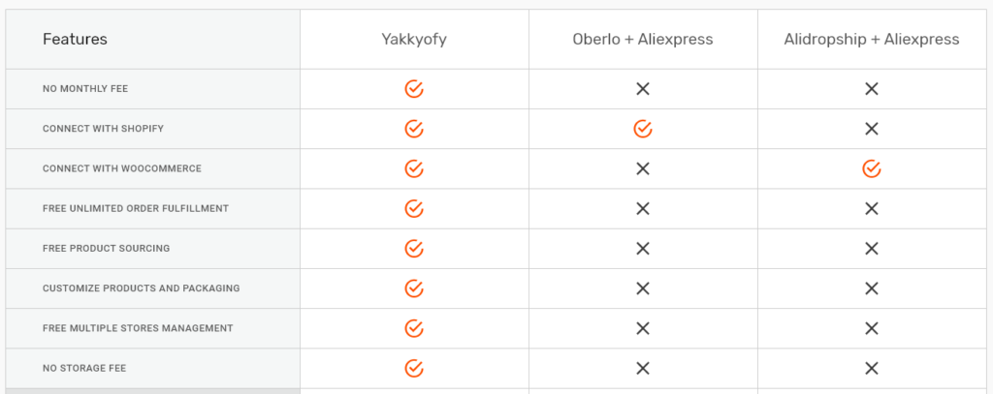Click Yakkyofy checkmark for Free Multiple Stores Management
Image resolution: width=993 pixels, height=394 pixels.
413,328
